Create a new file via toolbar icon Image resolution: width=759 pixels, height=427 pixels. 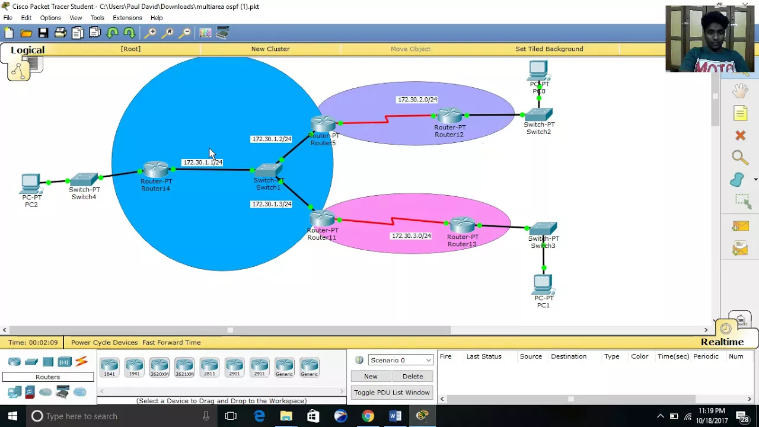click(9, 33)
